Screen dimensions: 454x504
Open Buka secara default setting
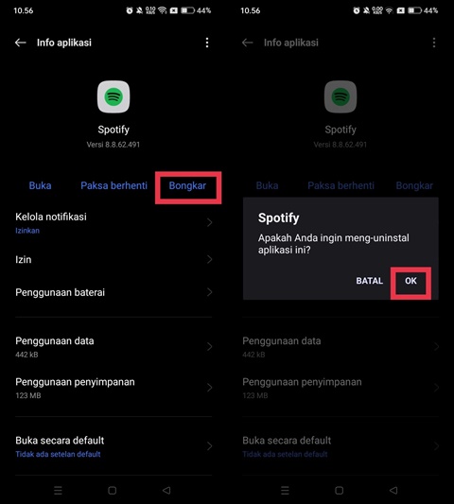coord(113,446)
